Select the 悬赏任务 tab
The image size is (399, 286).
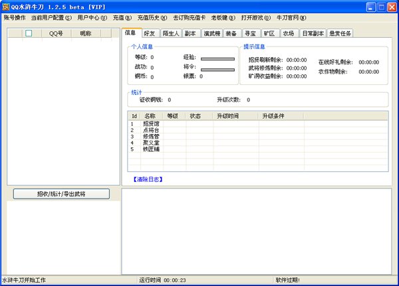coord(340,33)
